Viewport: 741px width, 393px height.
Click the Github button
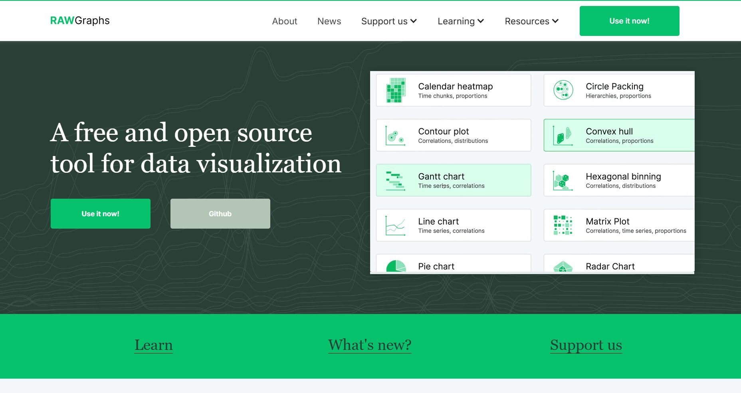point(220,214)
